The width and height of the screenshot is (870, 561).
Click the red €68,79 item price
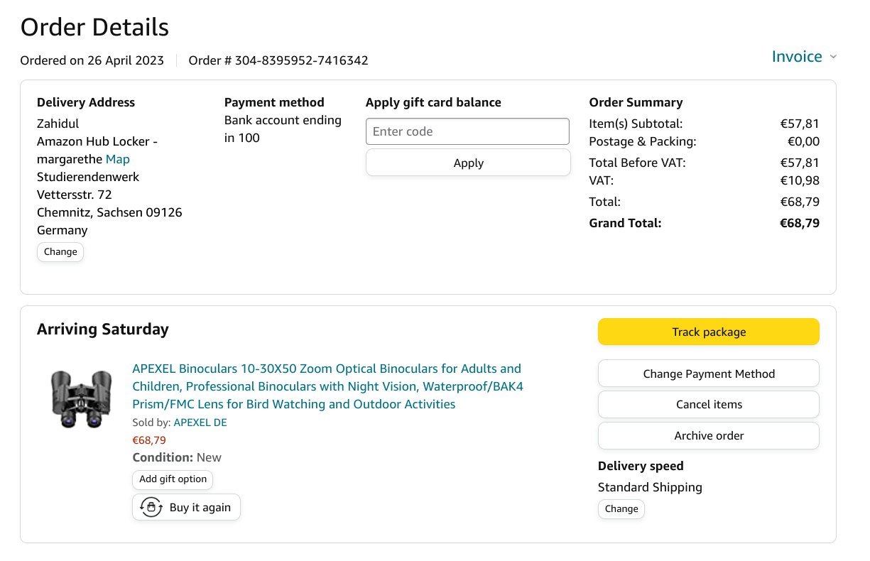(x=149, y=440)
